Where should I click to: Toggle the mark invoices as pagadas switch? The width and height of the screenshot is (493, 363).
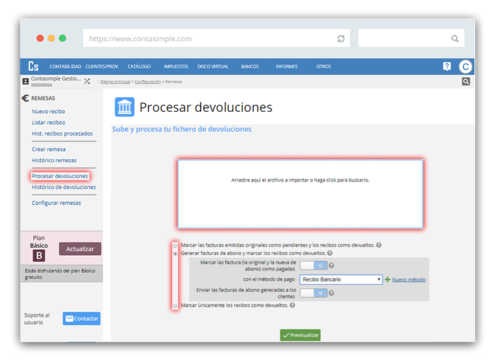[x=314, y=266]
